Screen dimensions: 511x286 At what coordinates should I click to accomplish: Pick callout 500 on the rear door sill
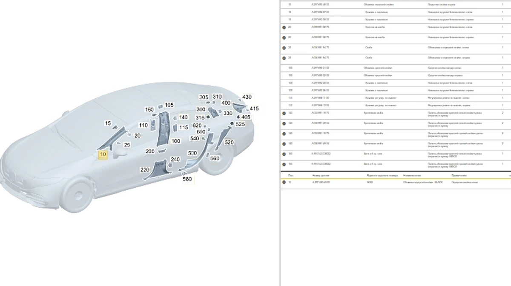coord(192,153)
